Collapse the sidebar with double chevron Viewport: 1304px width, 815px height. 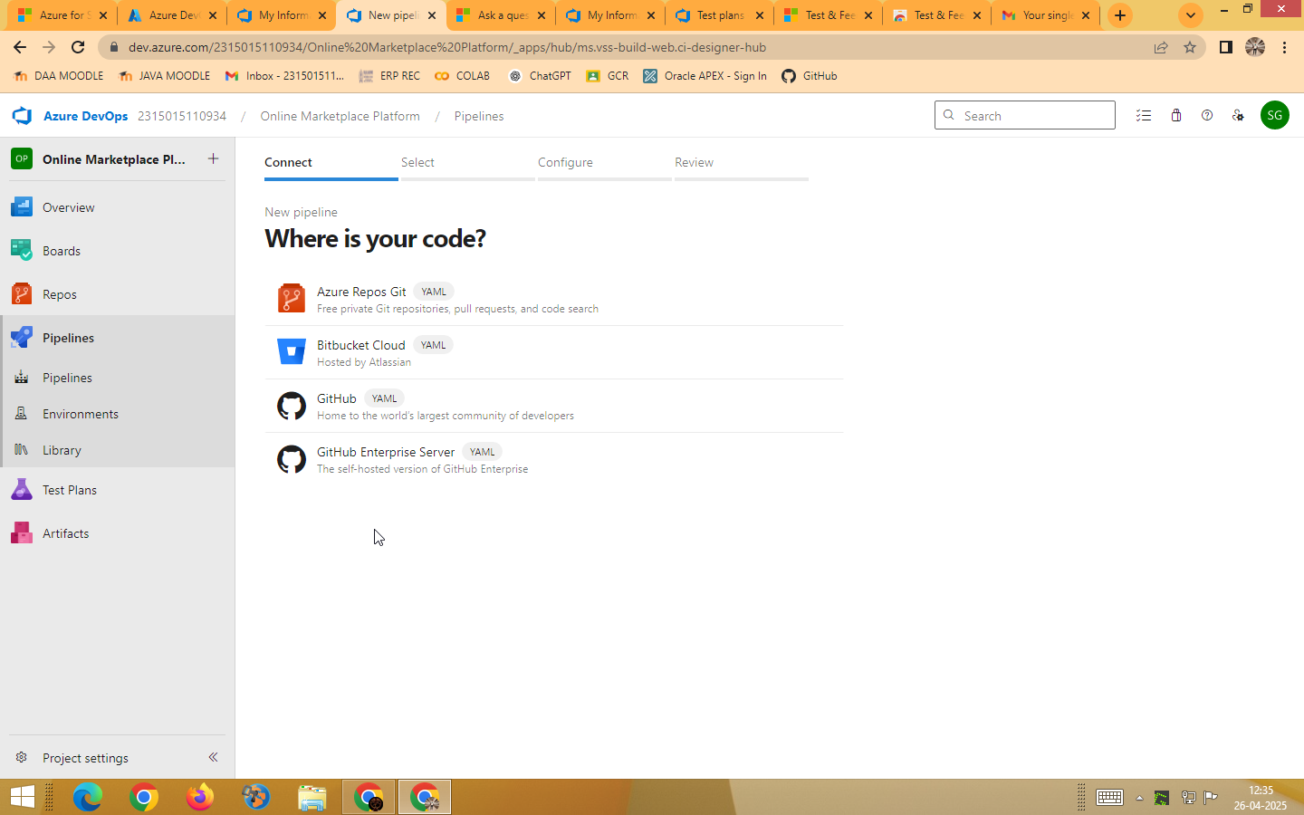[x=213, y=757]
